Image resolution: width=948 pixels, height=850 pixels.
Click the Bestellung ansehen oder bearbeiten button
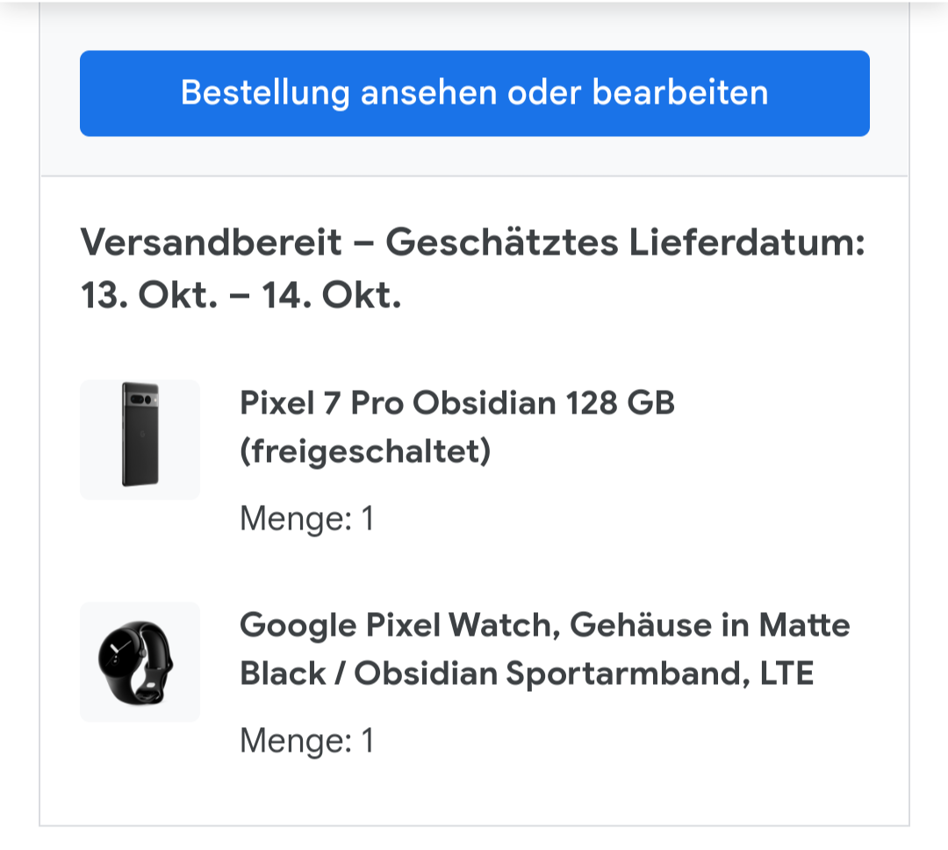tap(474, 93)
